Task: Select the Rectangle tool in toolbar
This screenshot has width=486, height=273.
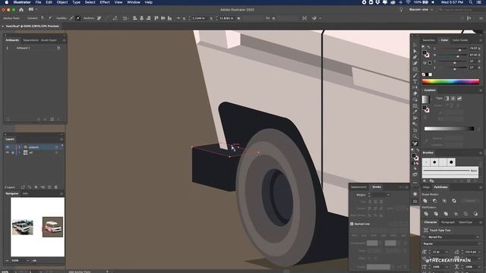Action: click(415, 69)
